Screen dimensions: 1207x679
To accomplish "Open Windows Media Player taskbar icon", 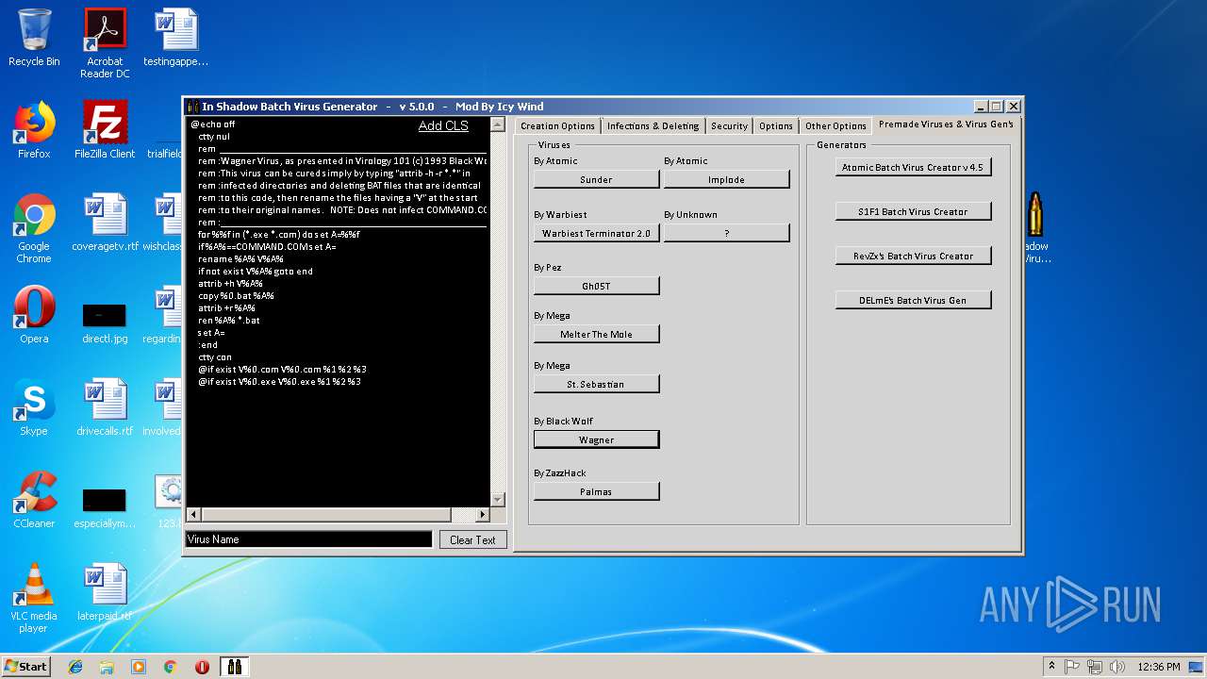I will [139, 667].
